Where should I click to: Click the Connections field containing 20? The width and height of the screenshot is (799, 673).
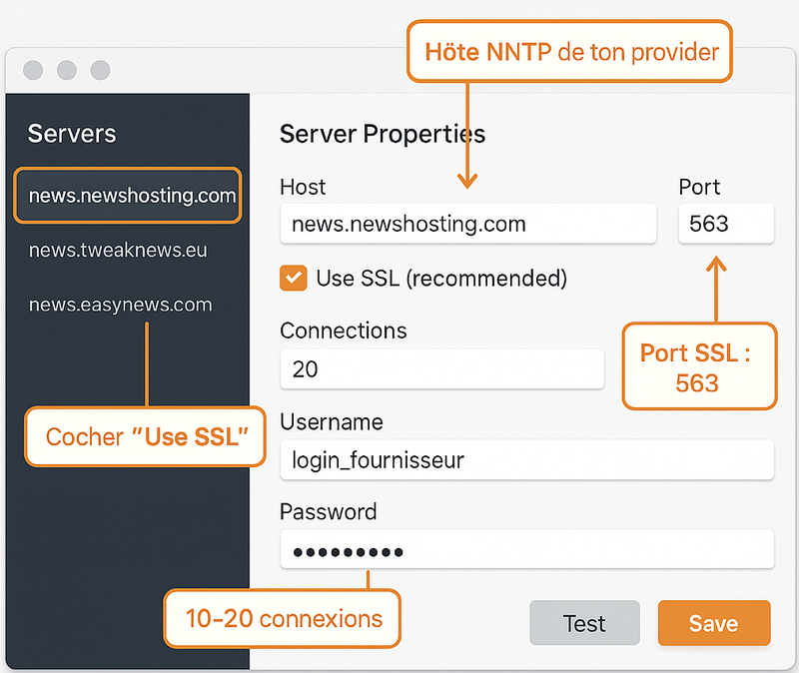pos(441,368)
